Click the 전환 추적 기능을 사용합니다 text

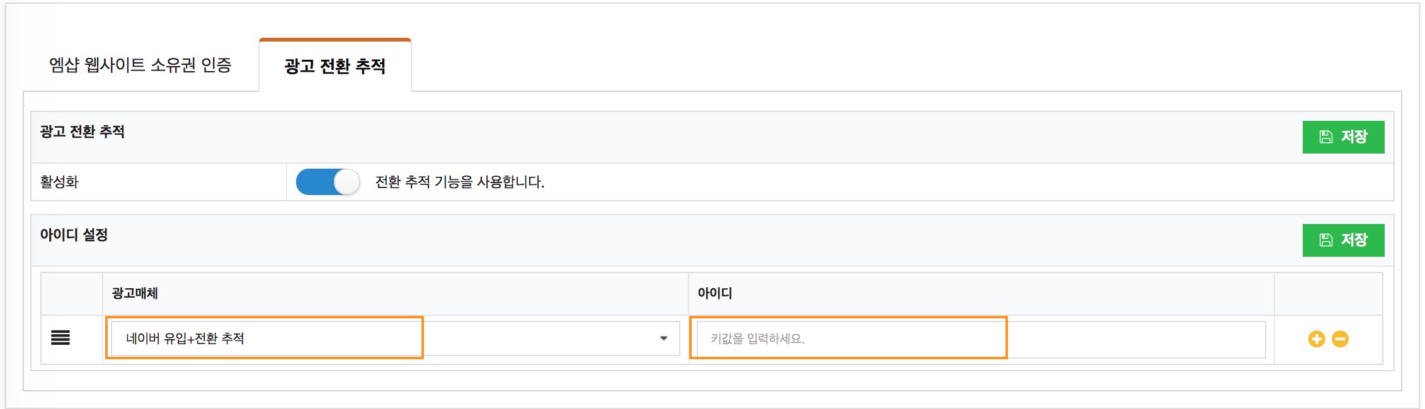pyautogui.click(x=459, y=182)
